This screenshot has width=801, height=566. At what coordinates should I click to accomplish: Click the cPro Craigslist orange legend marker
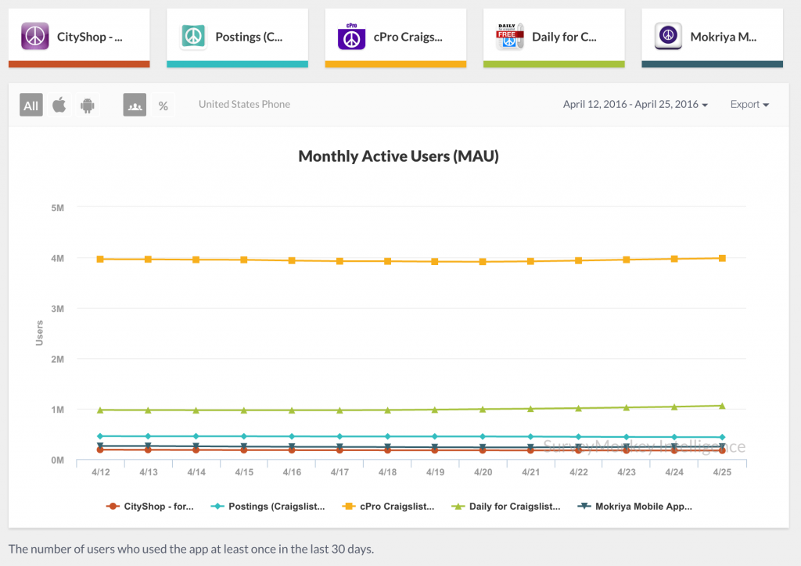click(x=349, y=507)
